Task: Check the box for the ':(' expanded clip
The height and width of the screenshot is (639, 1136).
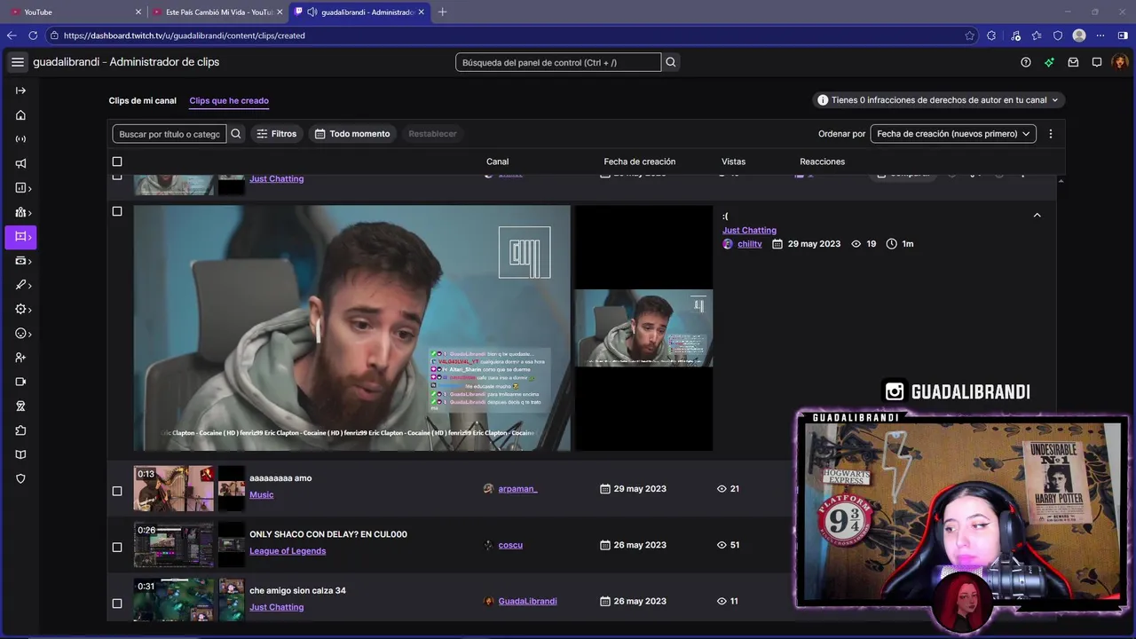Action: click(117, 211)
